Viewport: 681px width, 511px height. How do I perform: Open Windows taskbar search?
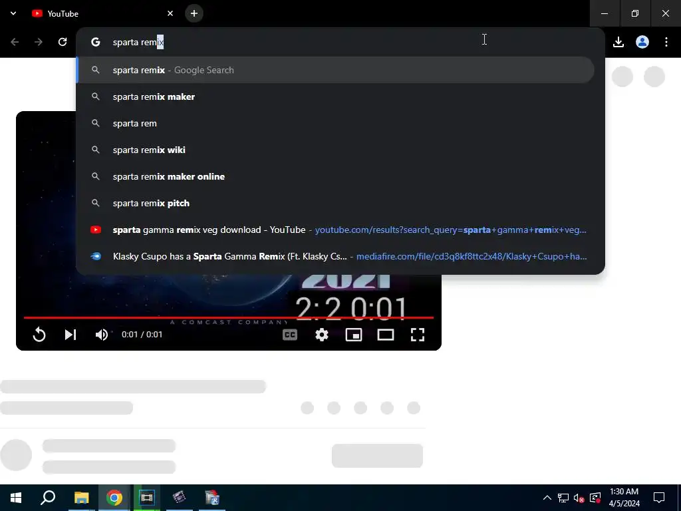click(48, 498)
